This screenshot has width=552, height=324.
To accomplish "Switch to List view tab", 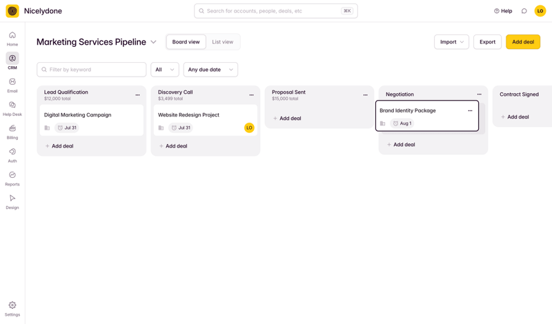I will [x=222, y=42].
